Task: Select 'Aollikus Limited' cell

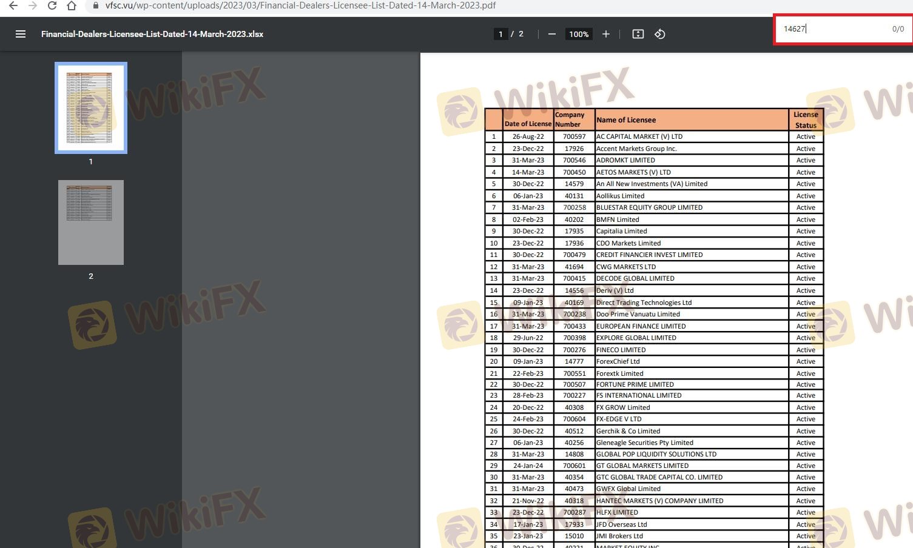Action: click(692, 196)
